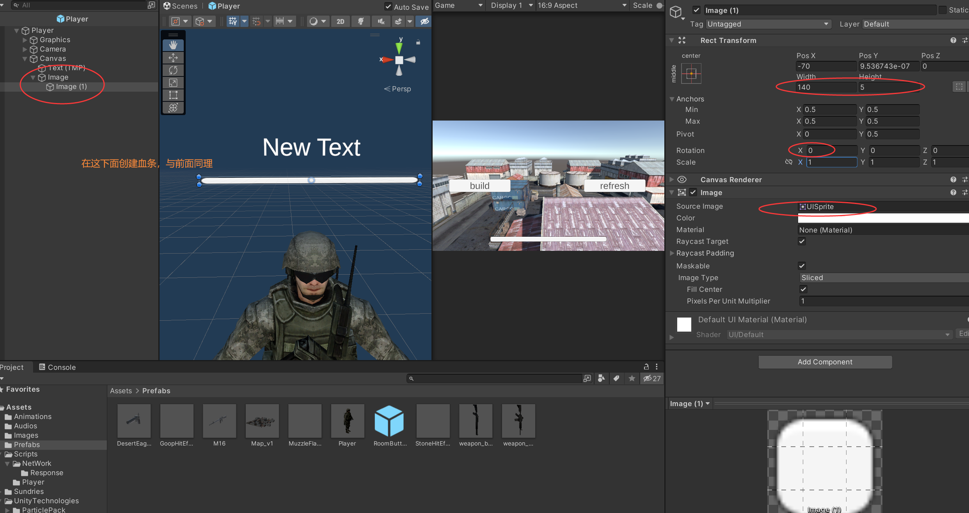Select the Scale tool
The width and height of the screenshot is (969, 513).
tap(173, 83)
